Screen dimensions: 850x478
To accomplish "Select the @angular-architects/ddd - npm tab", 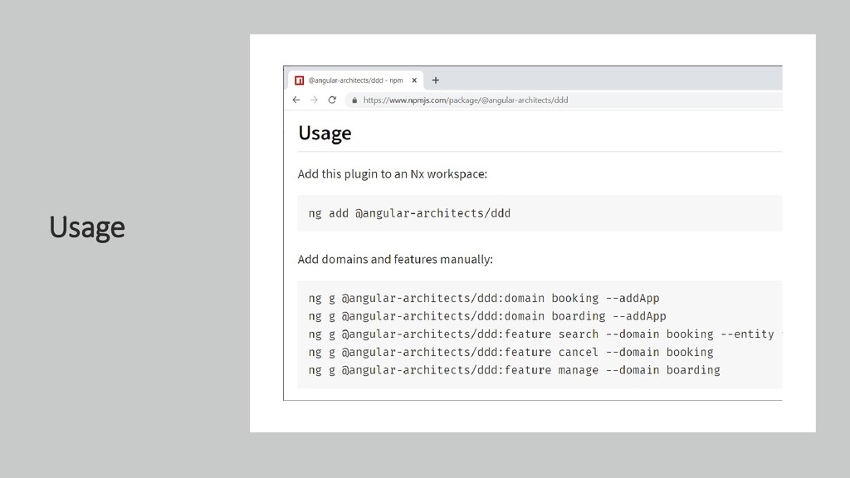I will pyautogui.click(x=355, y=80).
